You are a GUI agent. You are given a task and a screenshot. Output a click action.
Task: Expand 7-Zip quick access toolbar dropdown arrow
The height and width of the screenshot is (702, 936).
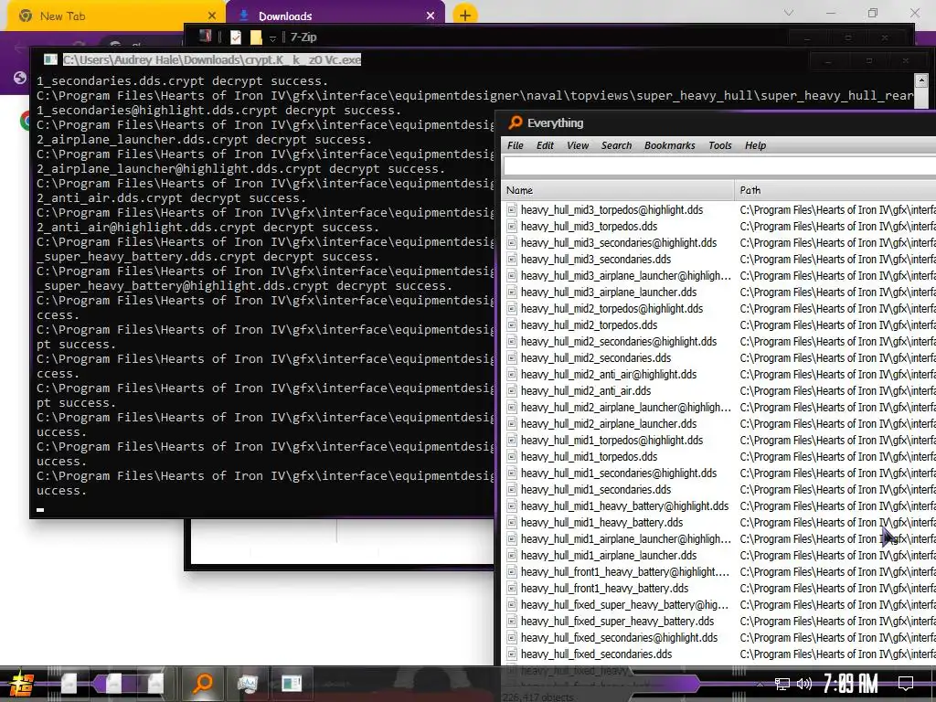click(x=272, y=38)
